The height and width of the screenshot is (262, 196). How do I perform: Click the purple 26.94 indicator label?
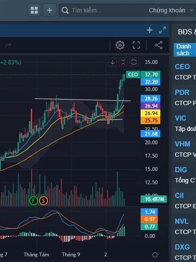151,106
